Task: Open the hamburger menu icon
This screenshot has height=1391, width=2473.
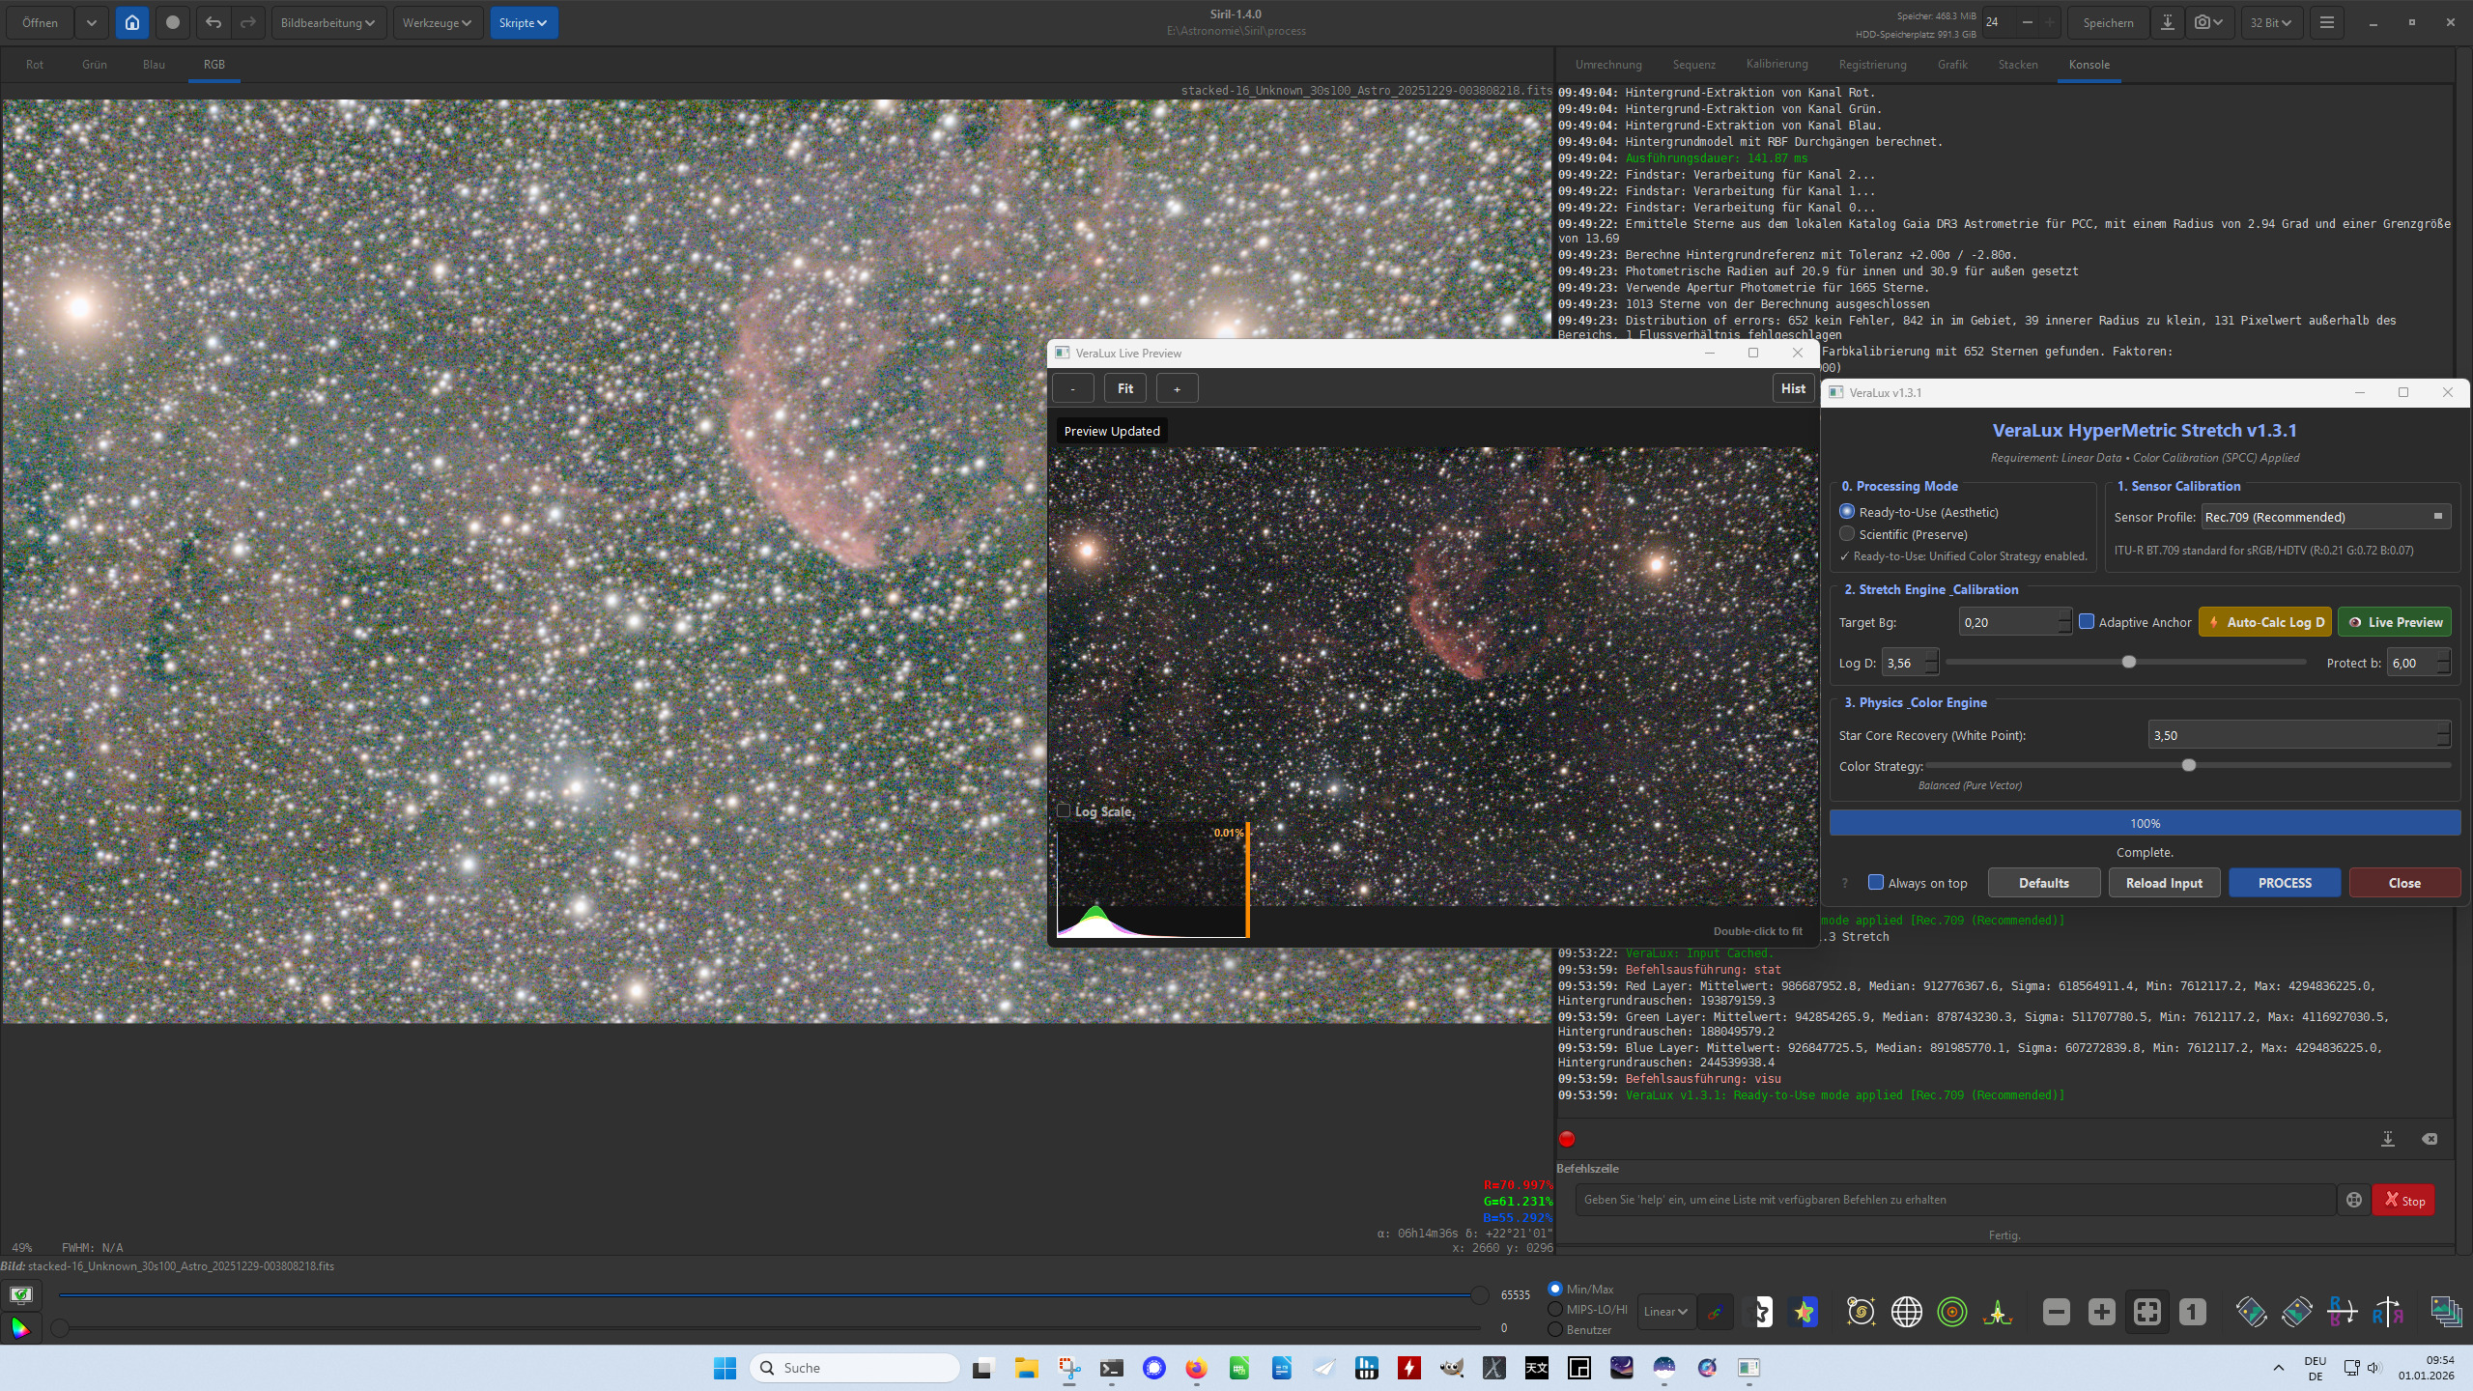Action: [x=2326, y=22]
